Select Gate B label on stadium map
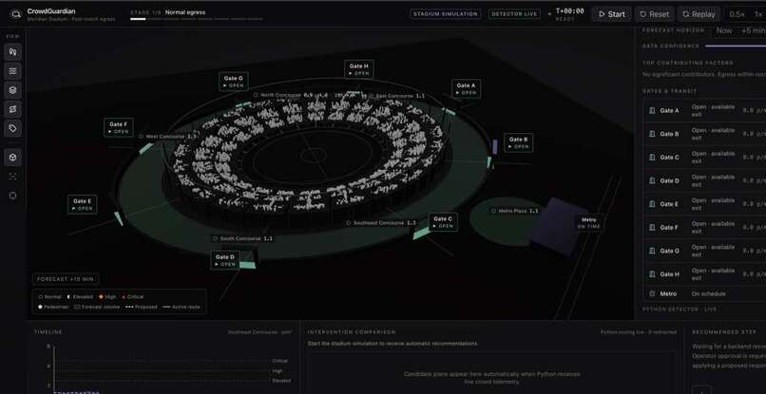This screenshot has height=394, width=766. [518, 142]
